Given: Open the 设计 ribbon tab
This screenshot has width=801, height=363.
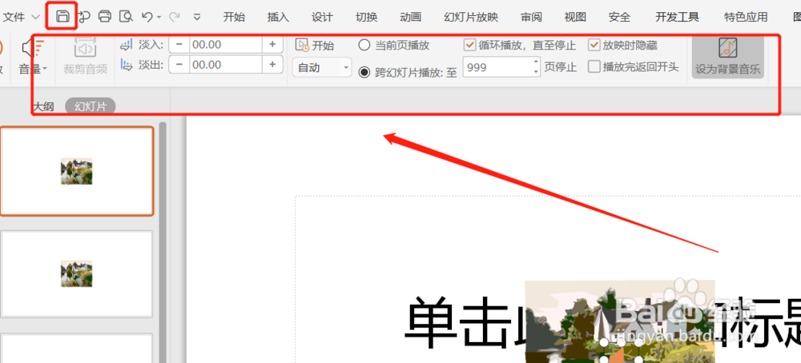Looking at the screenshot, I should (x=322, y=17).
